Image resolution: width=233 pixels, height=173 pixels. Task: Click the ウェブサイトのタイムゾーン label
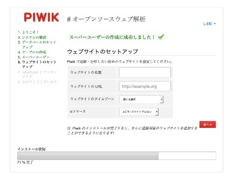pyautogui.click(x=92, y=99)
